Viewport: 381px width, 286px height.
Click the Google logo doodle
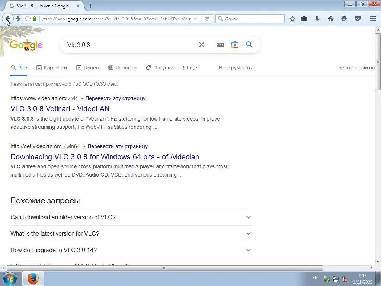[x=26, y=45]
